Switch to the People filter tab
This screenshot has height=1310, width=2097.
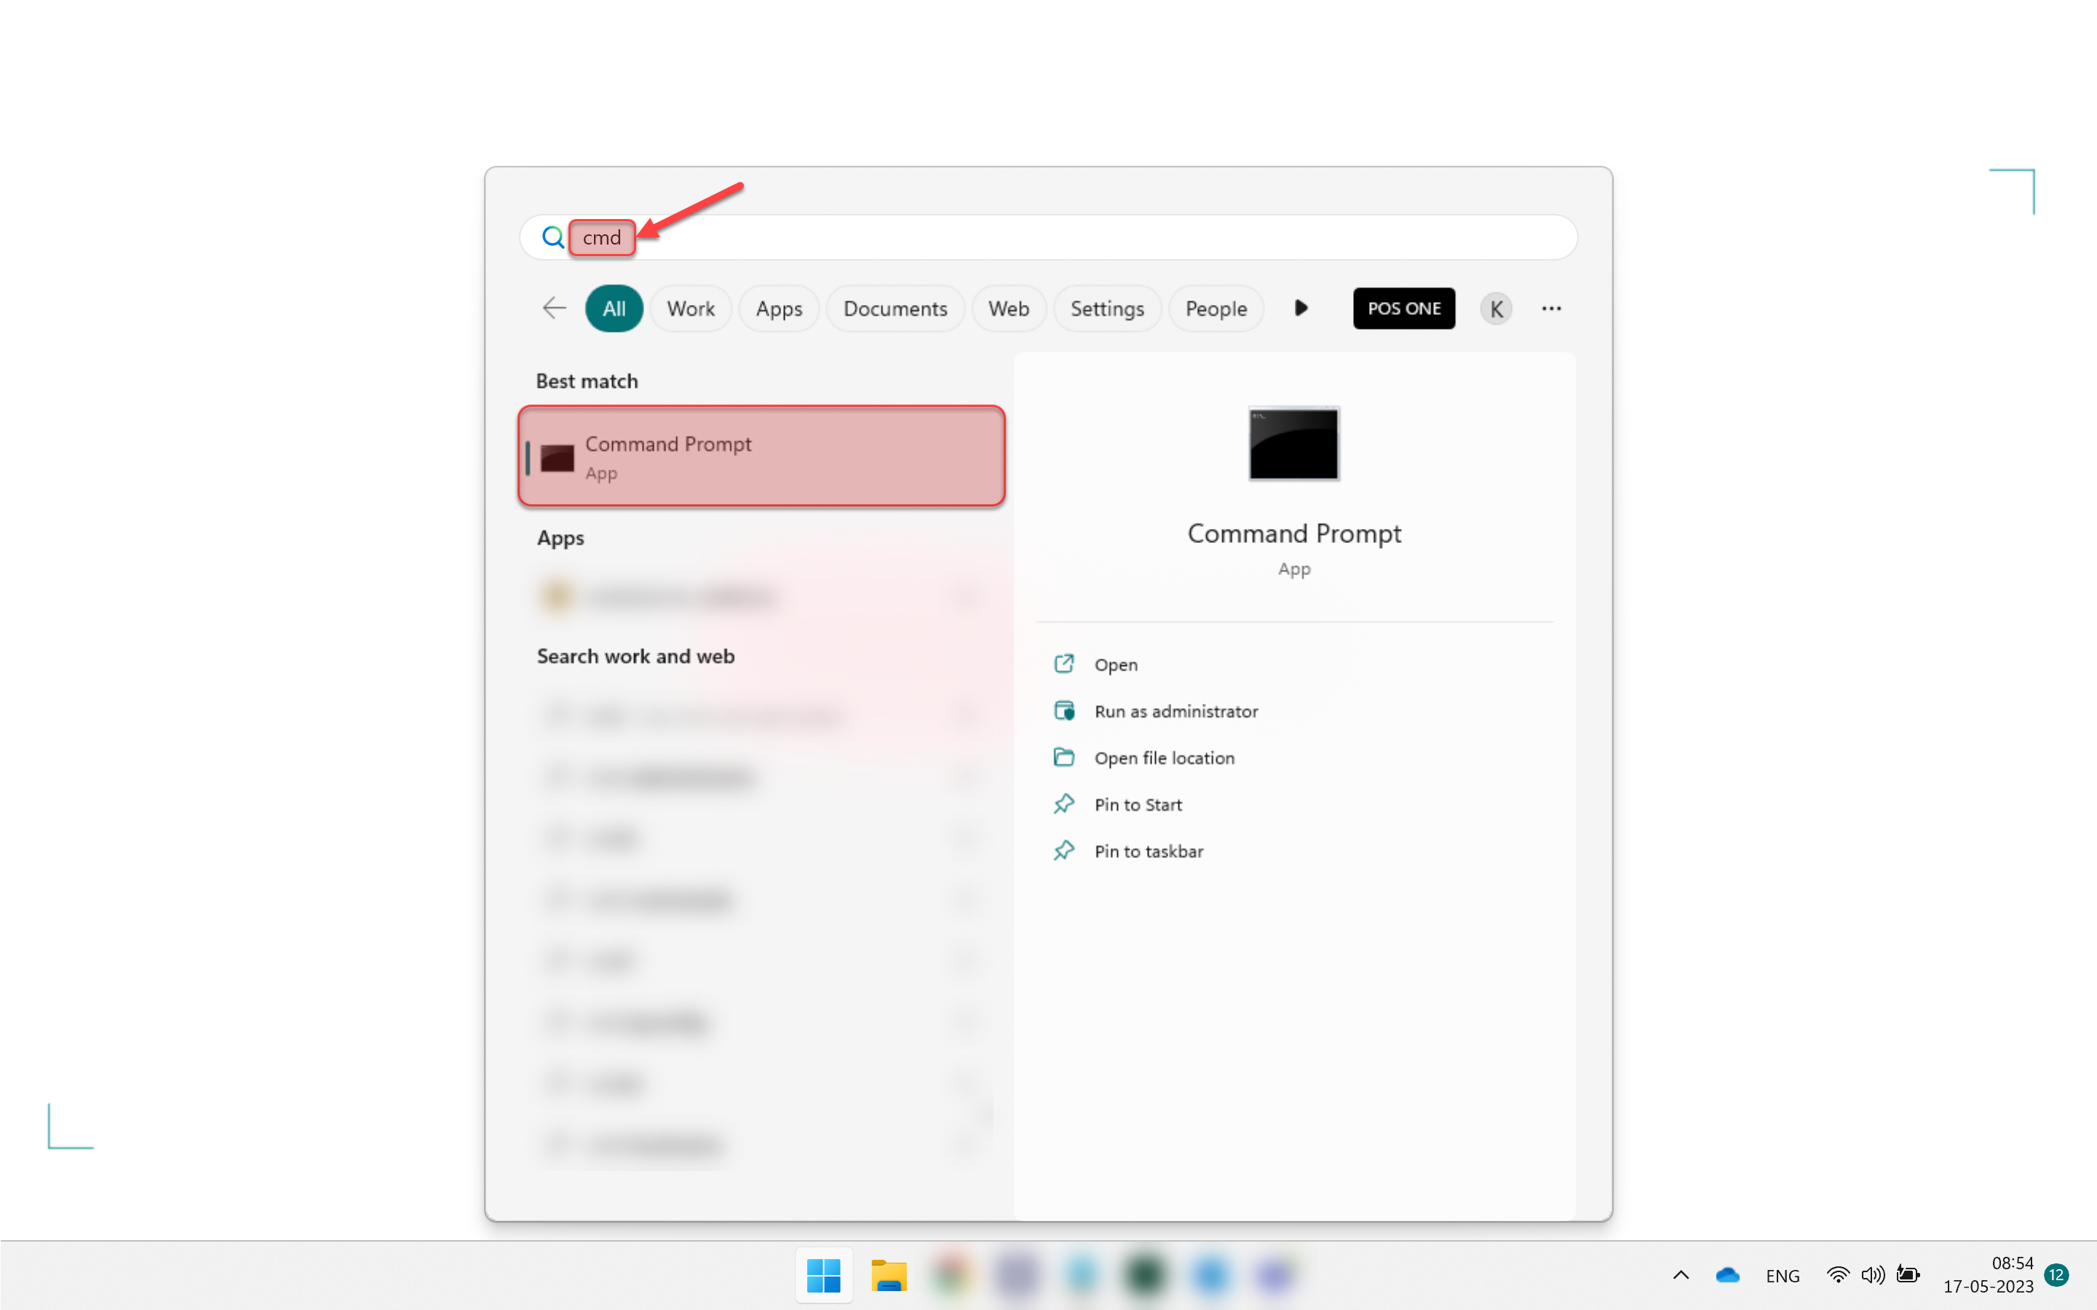pyautogui.click(x=1216, y=309)
